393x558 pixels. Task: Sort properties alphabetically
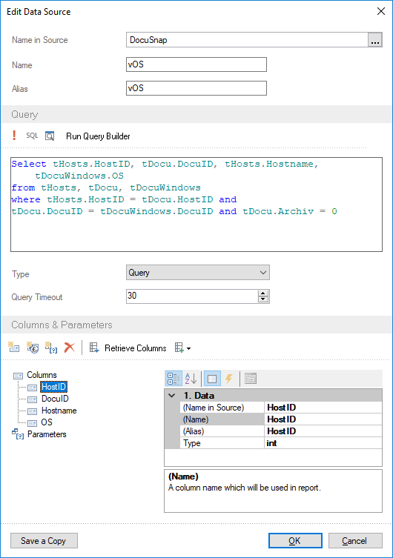pos(191,379)
